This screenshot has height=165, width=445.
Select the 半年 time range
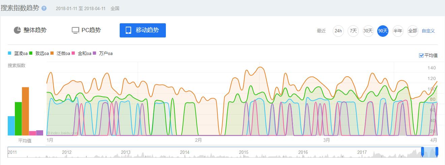398,31
